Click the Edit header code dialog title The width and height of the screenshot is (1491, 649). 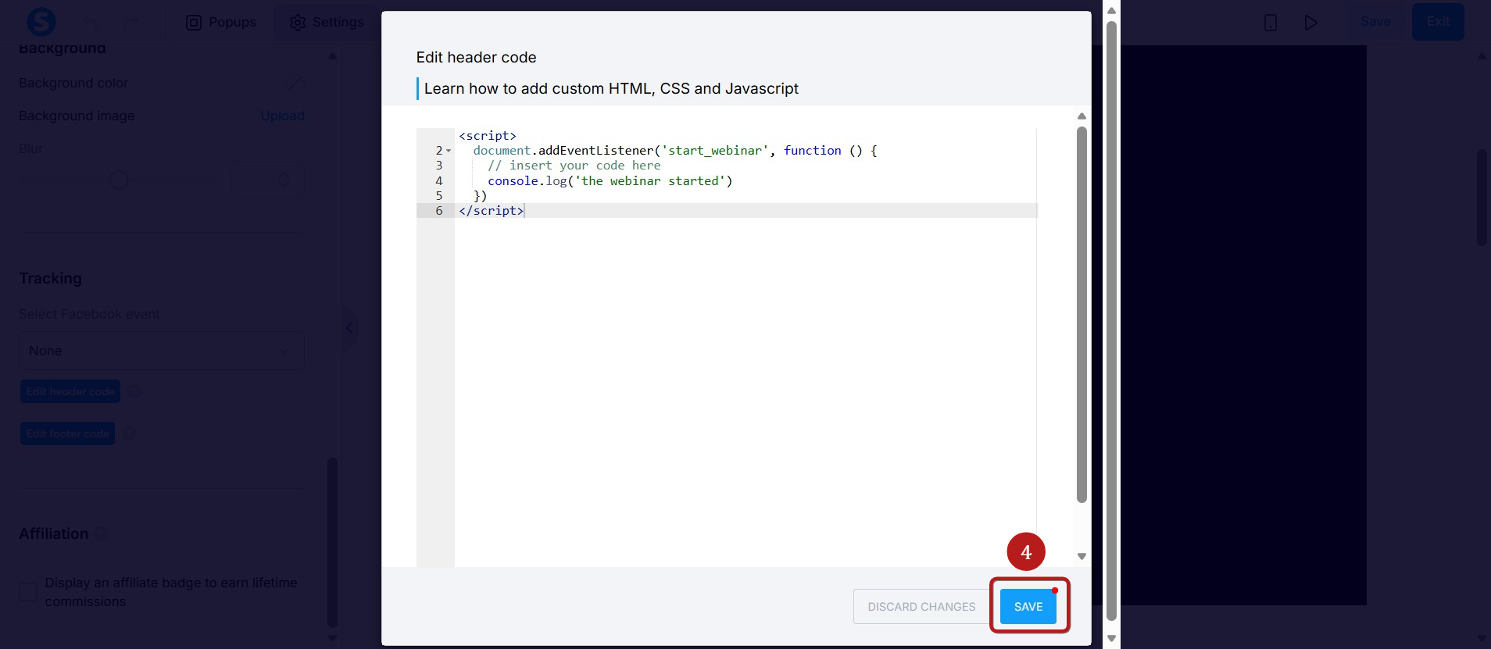click(x=476, y=57)
